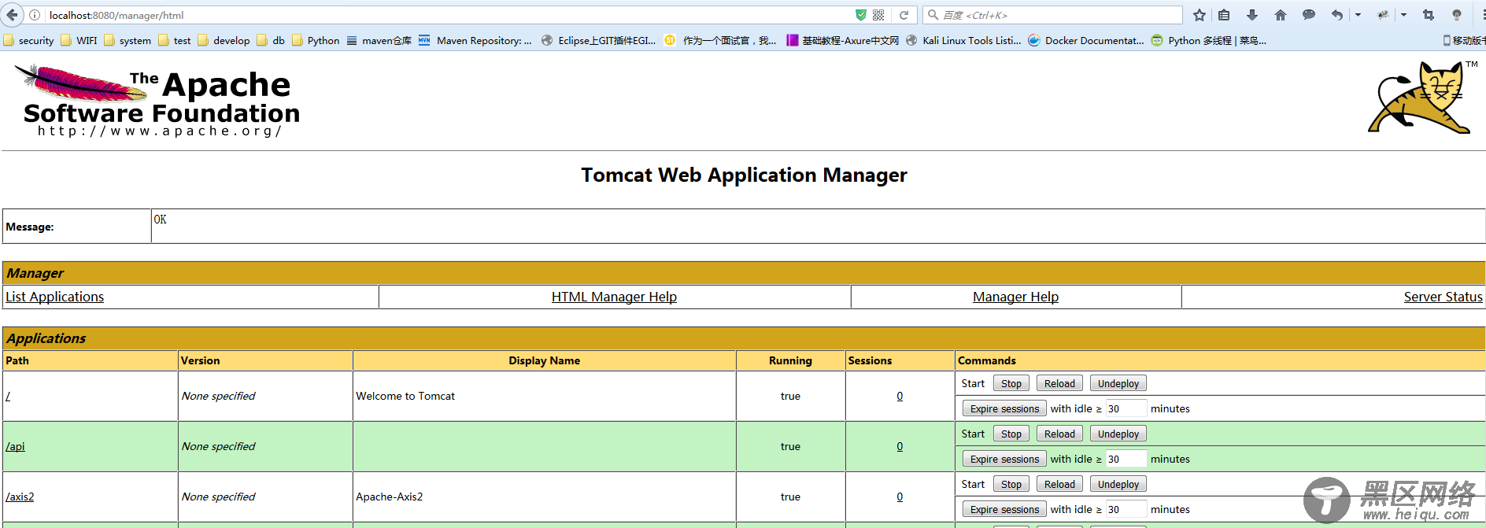Undeploy the root / application

click(1118, 383)
